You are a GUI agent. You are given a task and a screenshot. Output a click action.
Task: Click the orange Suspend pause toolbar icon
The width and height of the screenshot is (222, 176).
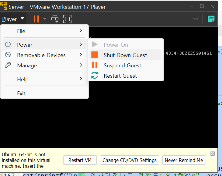tap(36, 19)
